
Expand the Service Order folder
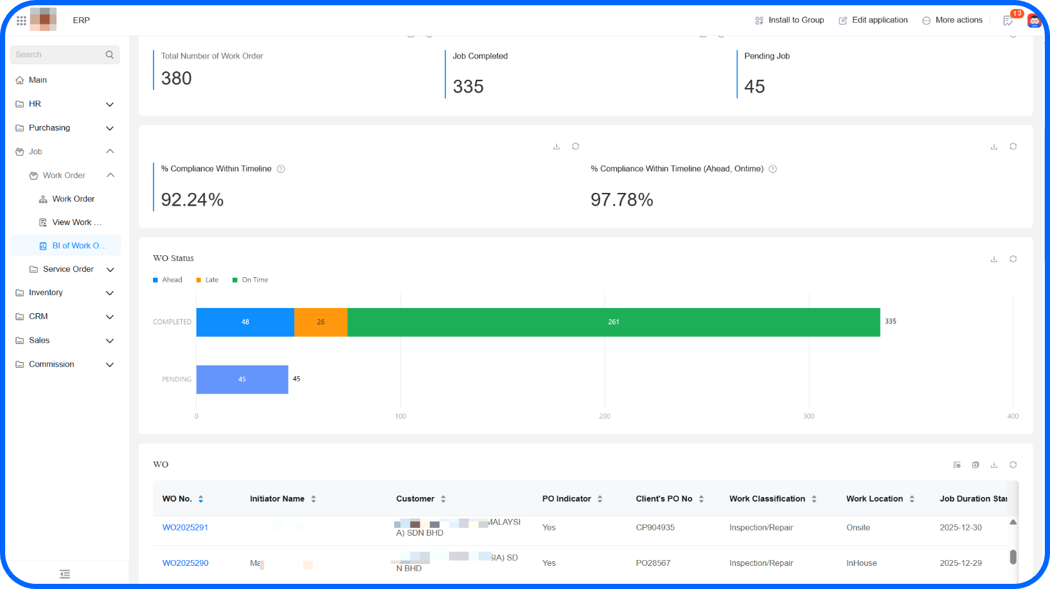click(x=110, y=269)
